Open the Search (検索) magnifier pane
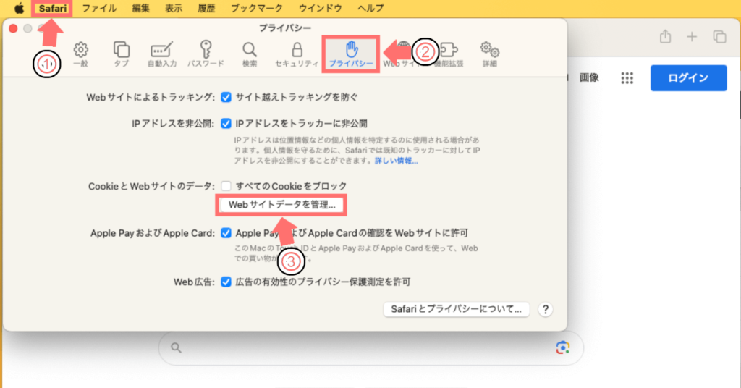The image size is (741, 388). point(250,54)
